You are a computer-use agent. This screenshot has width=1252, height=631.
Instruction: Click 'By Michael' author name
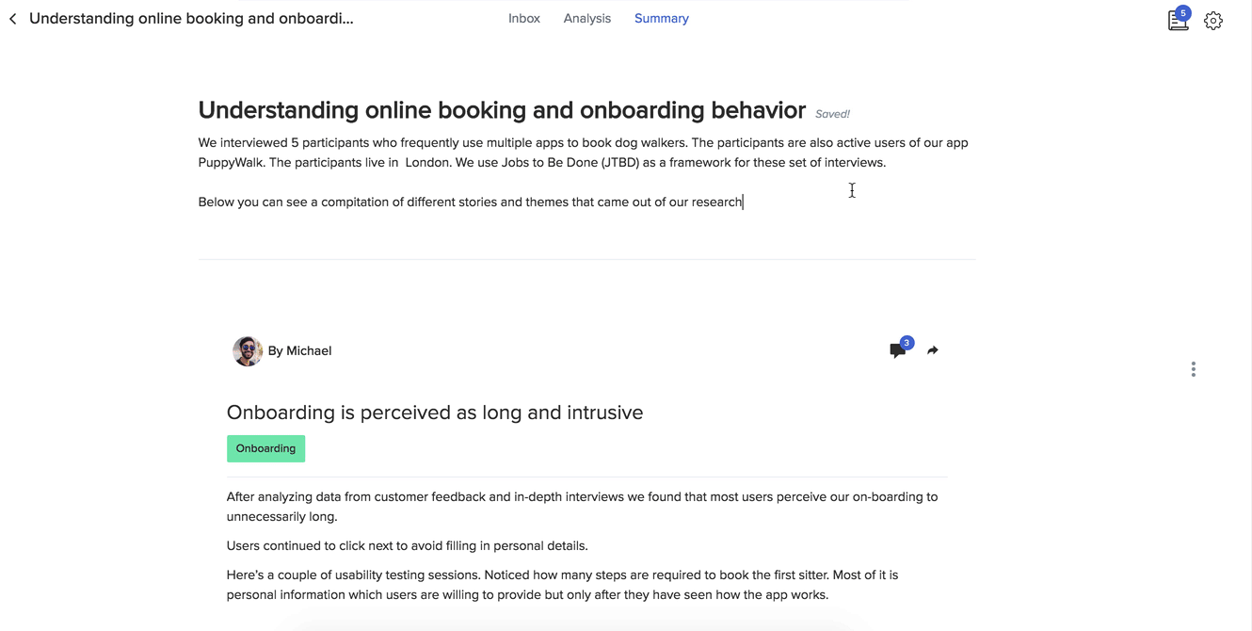click(299, 350)
